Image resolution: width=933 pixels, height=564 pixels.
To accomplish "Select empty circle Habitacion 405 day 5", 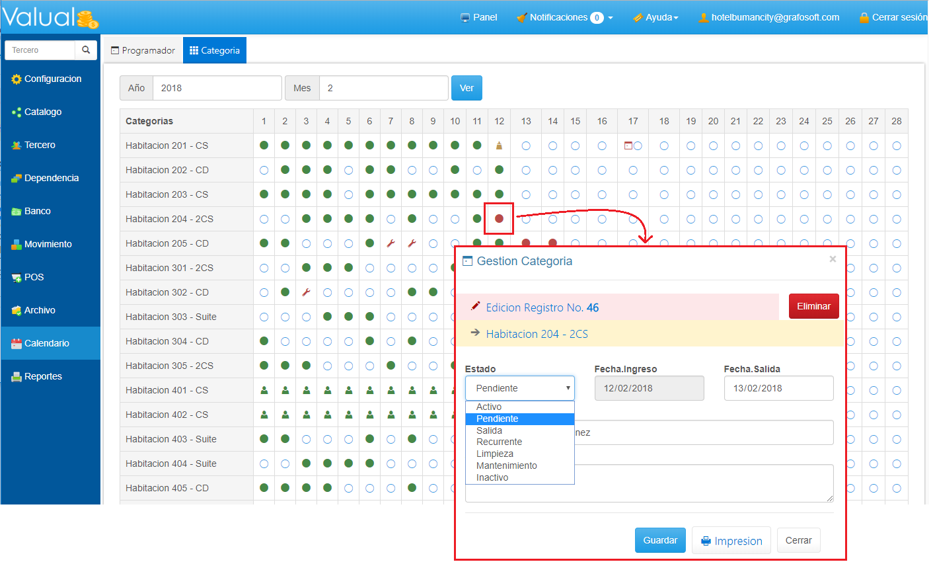I will point(348,488).
